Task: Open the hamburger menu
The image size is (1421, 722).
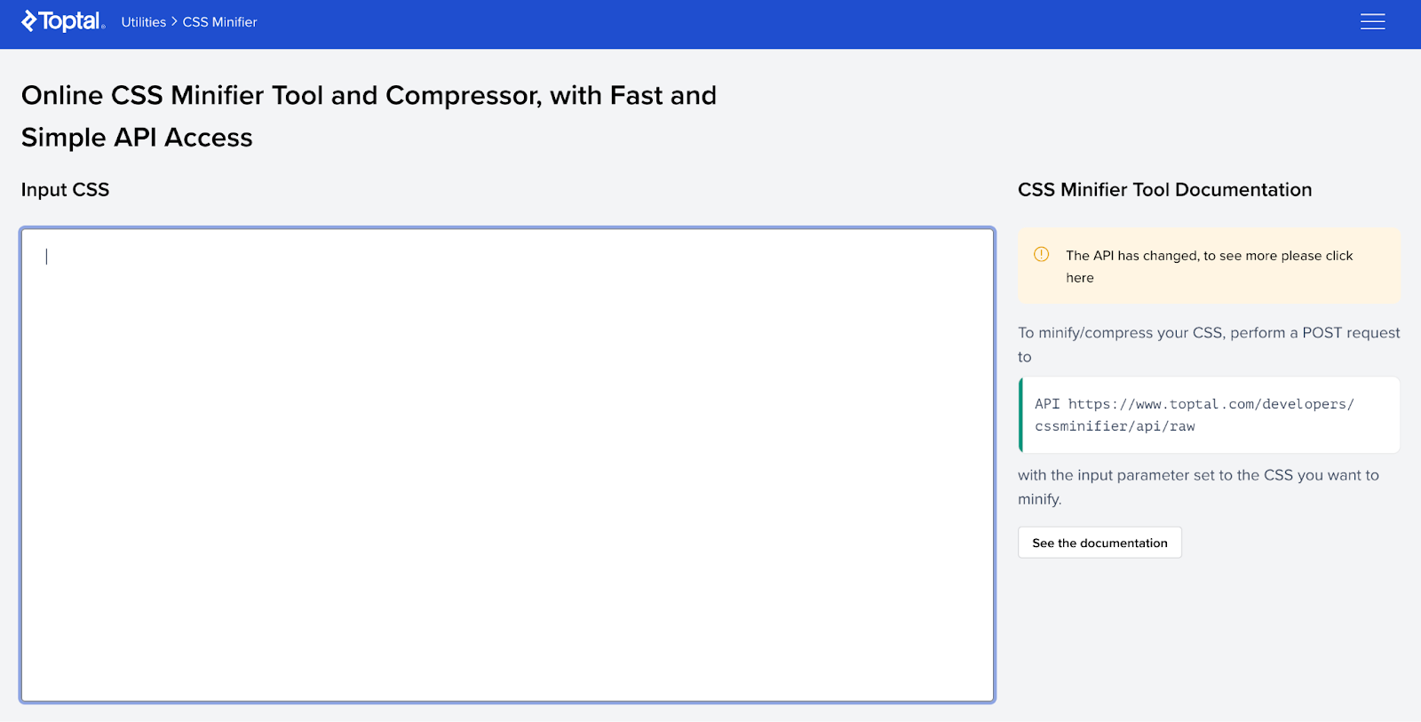Action: tap(1373, 21)
